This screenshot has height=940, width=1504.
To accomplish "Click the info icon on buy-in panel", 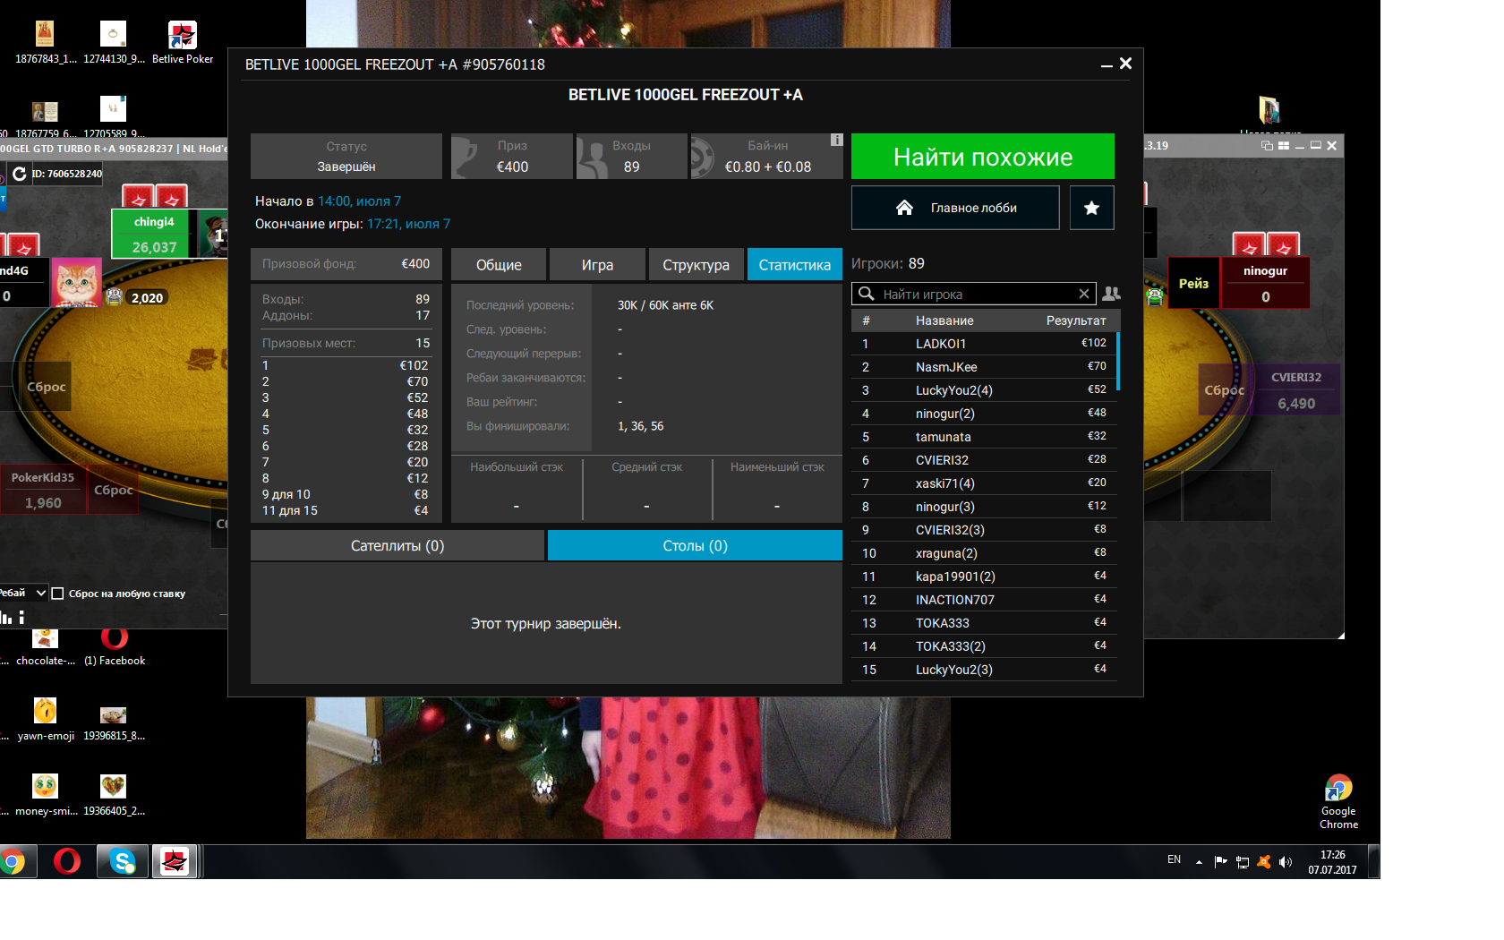I will click(836, 140).
